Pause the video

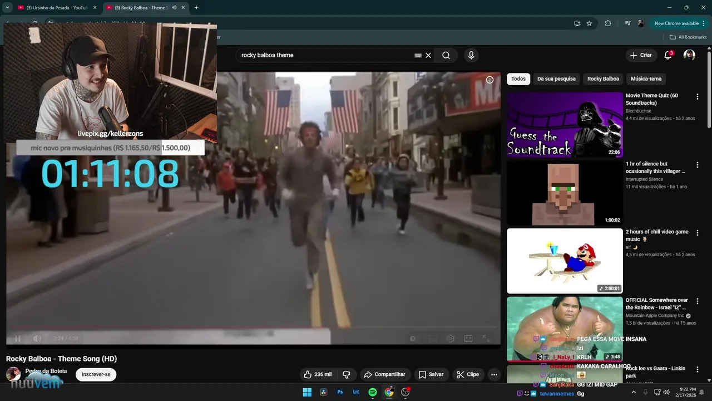[x=18, y=338]
